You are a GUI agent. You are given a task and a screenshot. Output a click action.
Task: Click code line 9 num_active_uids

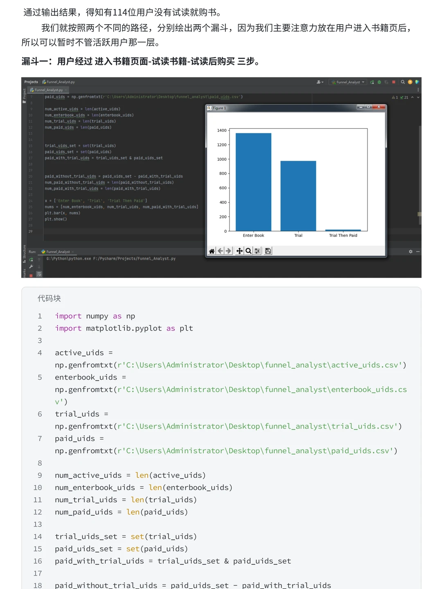pyautogui.click(x=130, y=475)
